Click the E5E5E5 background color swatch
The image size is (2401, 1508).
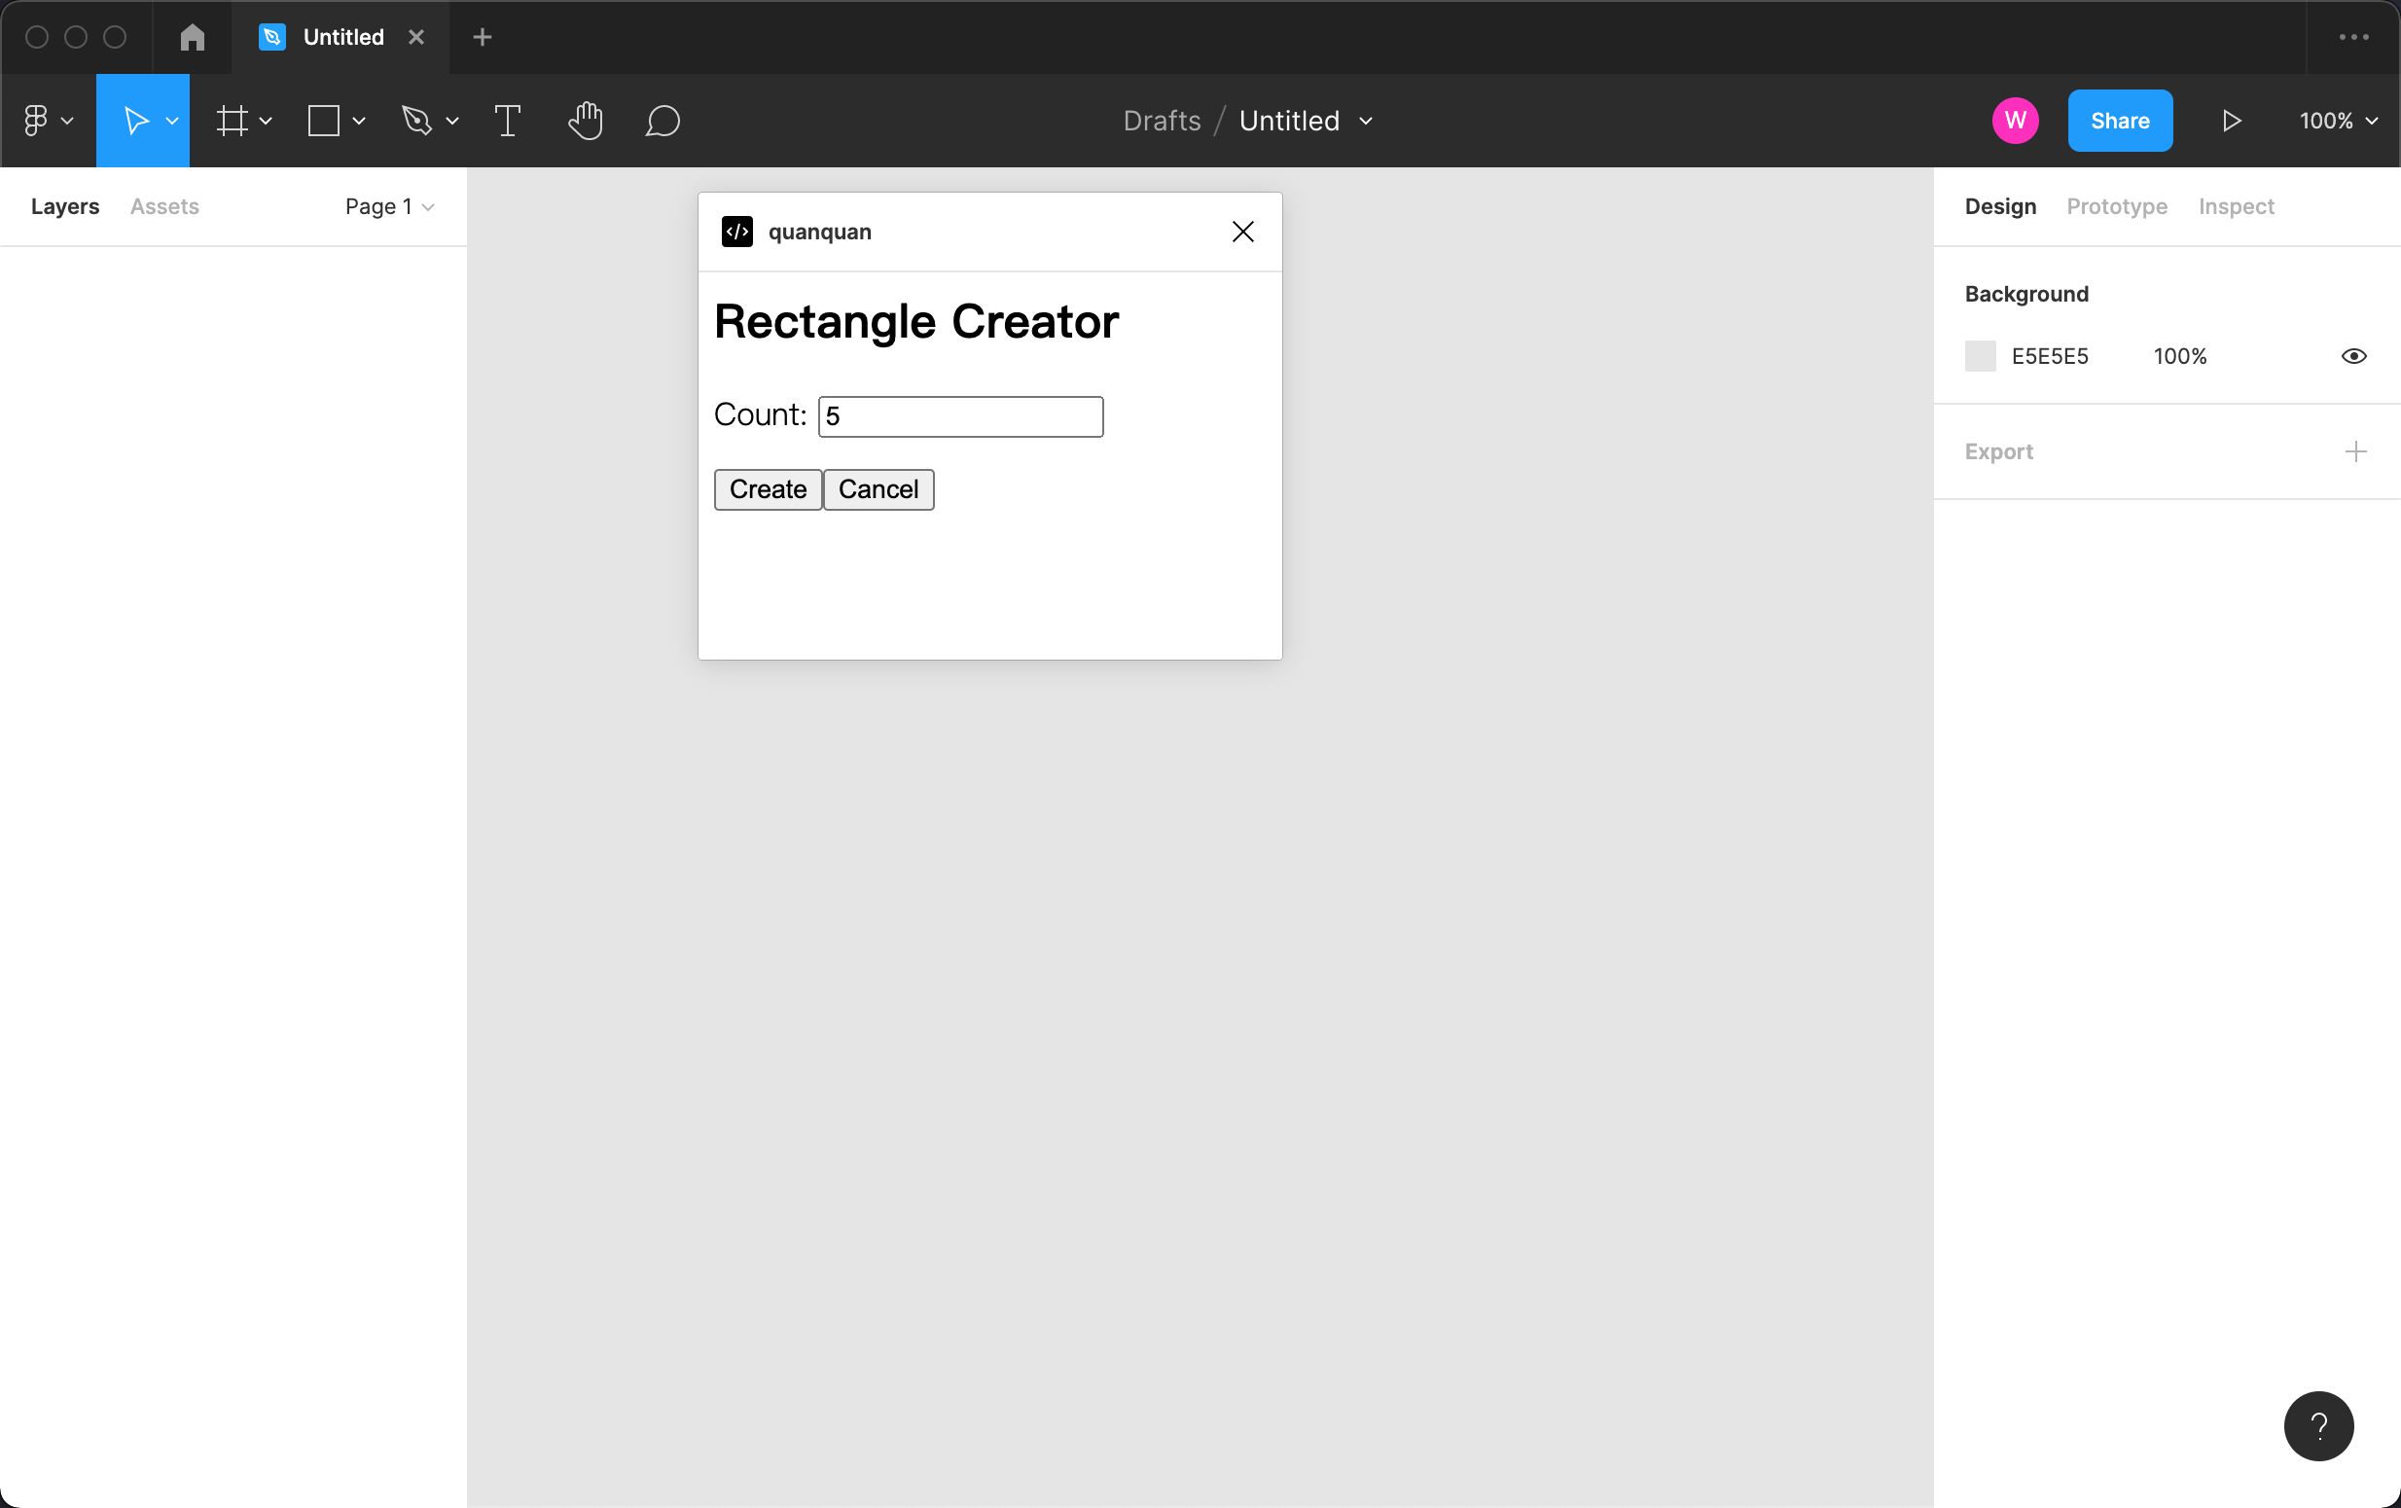pos(1980,356)
